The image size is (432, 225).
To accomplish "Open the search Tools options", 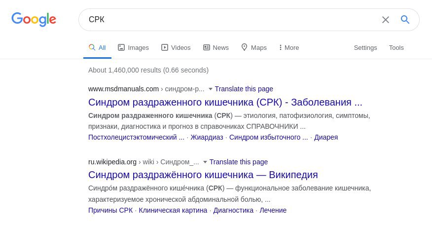I will [396, 48].
